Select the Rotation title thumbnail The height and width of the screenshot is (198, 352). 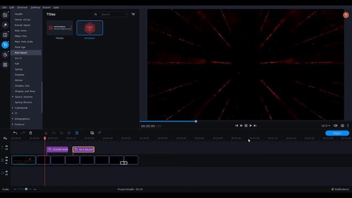(90, 28)
